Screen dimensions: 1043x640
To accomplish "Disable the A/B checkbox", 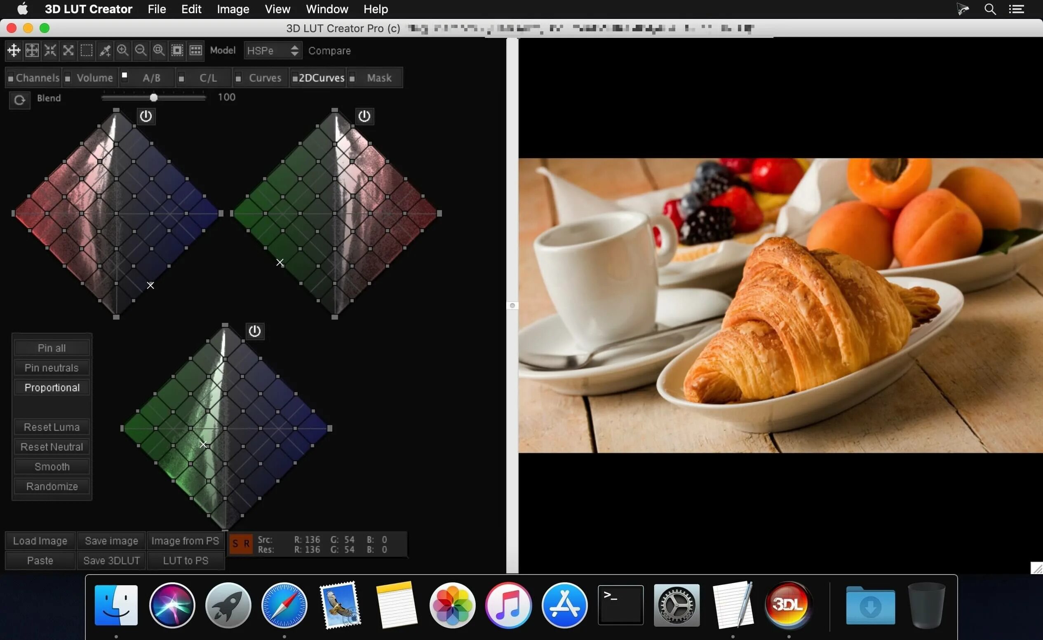I will point(124,76).
